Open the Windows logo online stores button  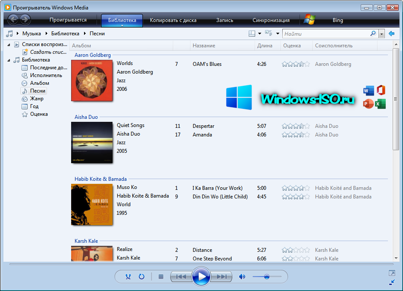(x=309, y=19)
